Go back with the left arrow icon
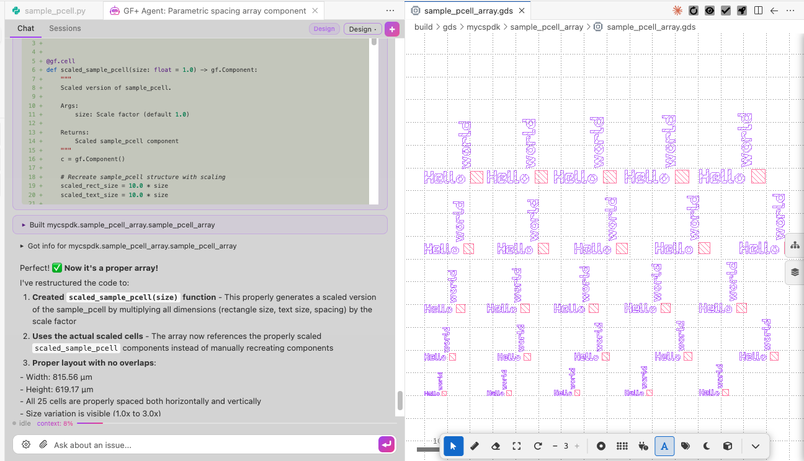804x461 pixels. pyautogui.click(x=774, y=11)
